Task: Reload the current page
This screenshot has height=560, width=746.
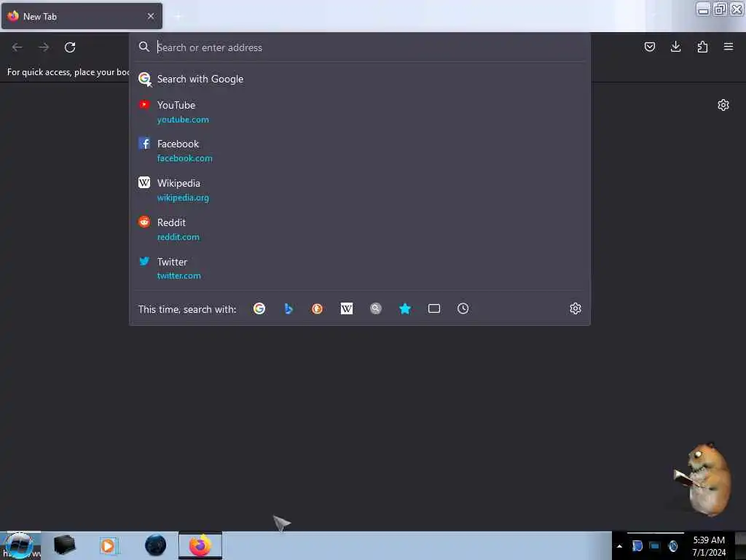Action: point(70,47)
